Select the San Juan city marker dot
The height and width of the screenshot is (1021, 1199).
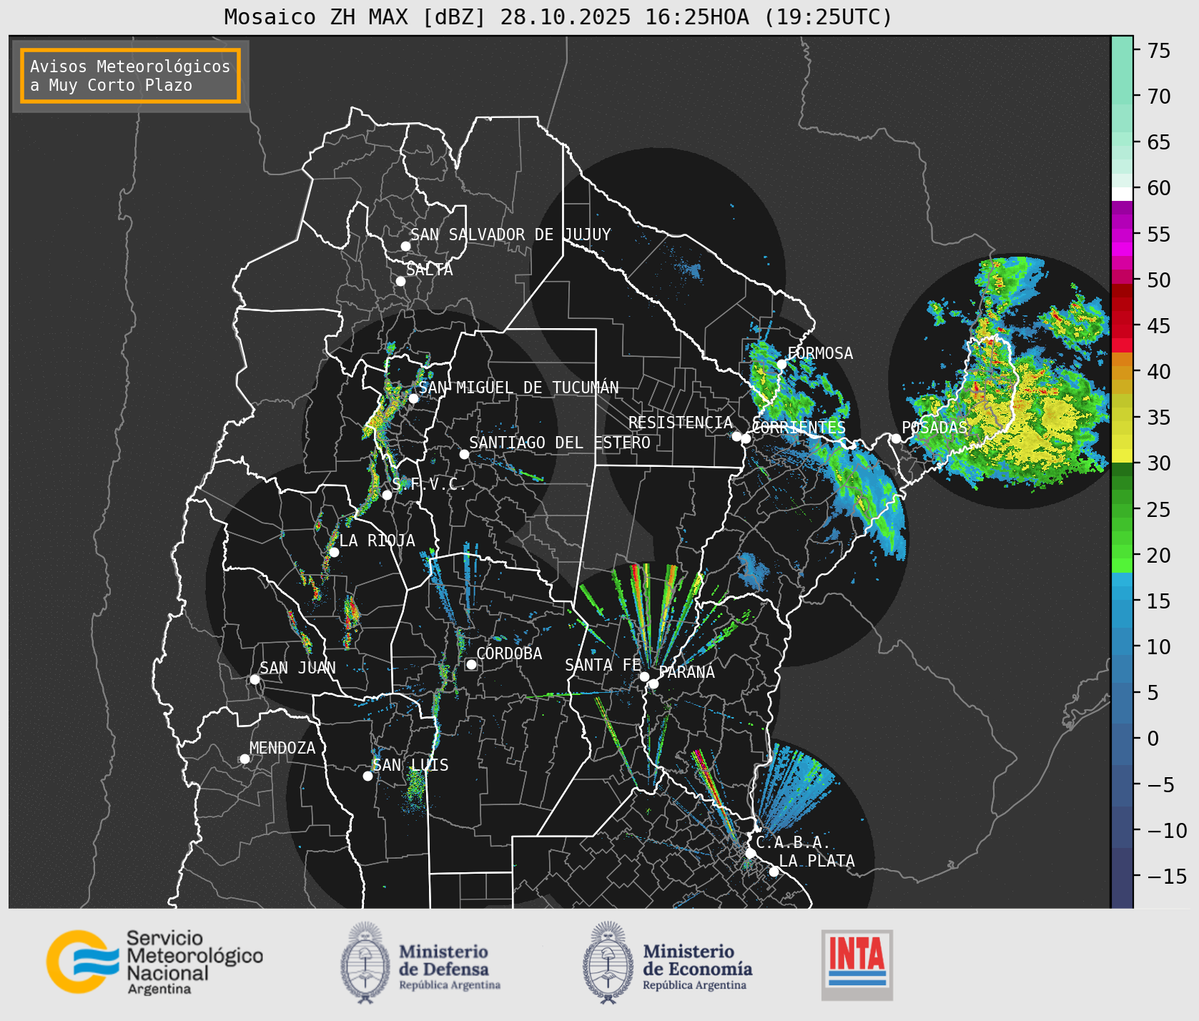[255, 679]
